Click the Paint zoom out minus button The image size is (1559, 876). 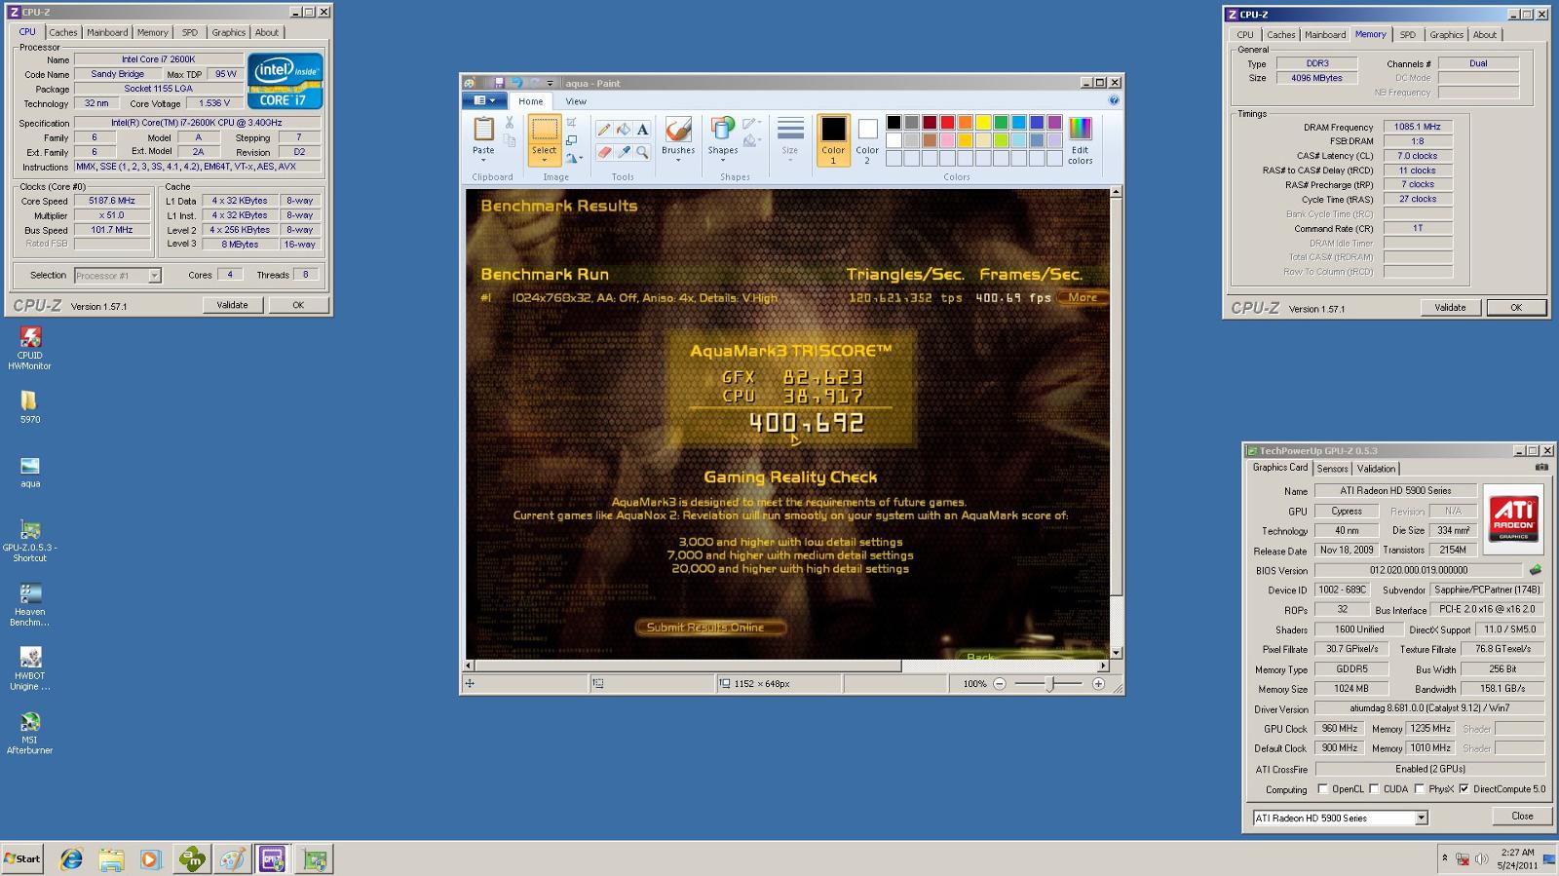(x=999, y=684)
